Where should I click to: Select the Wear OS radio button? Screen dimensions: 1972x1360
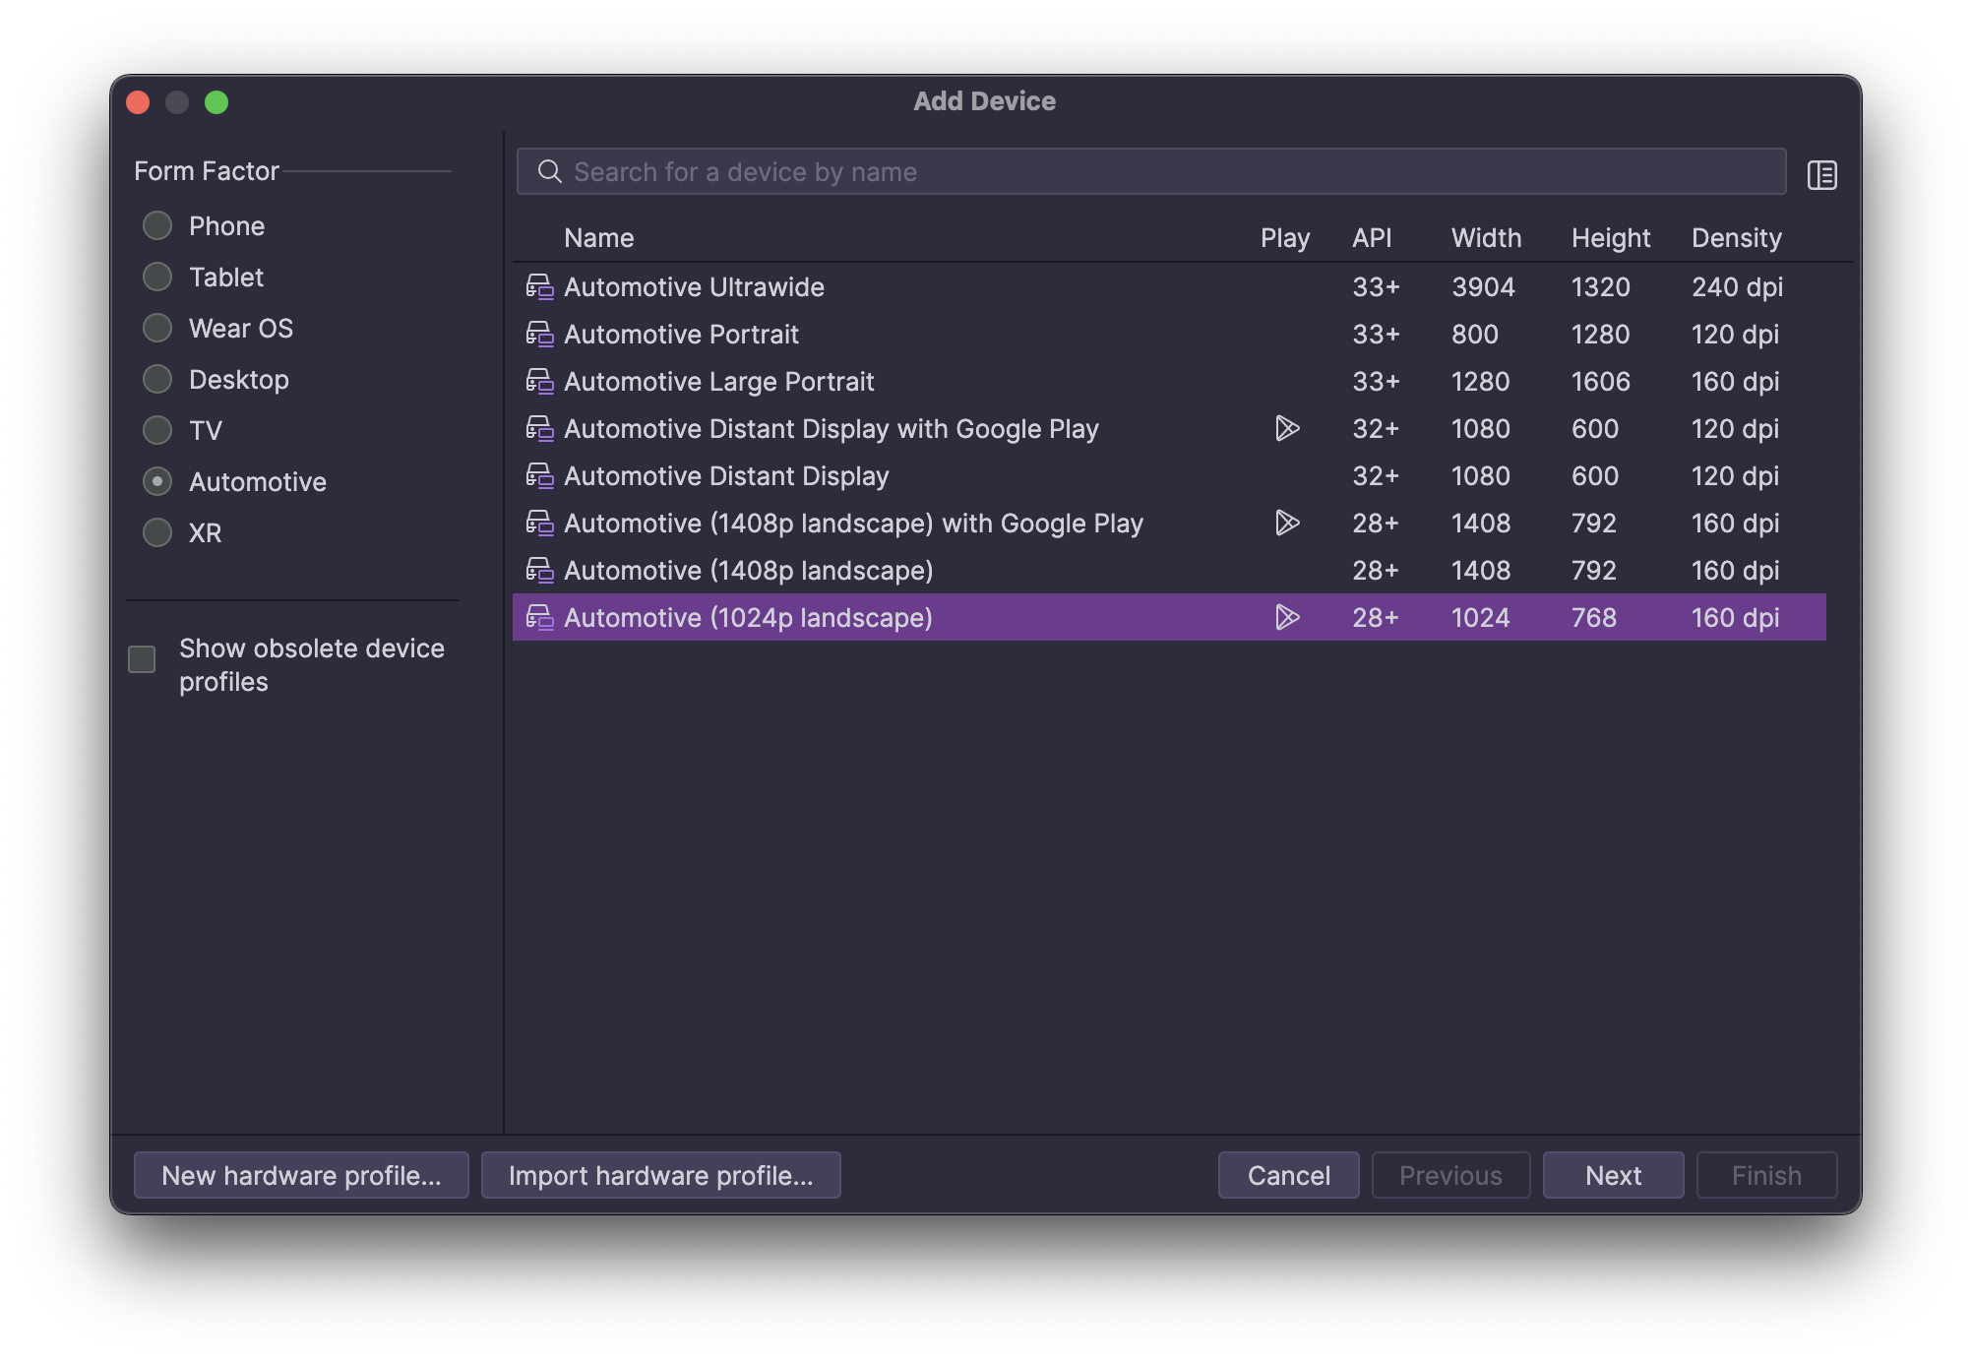(157, 329)
